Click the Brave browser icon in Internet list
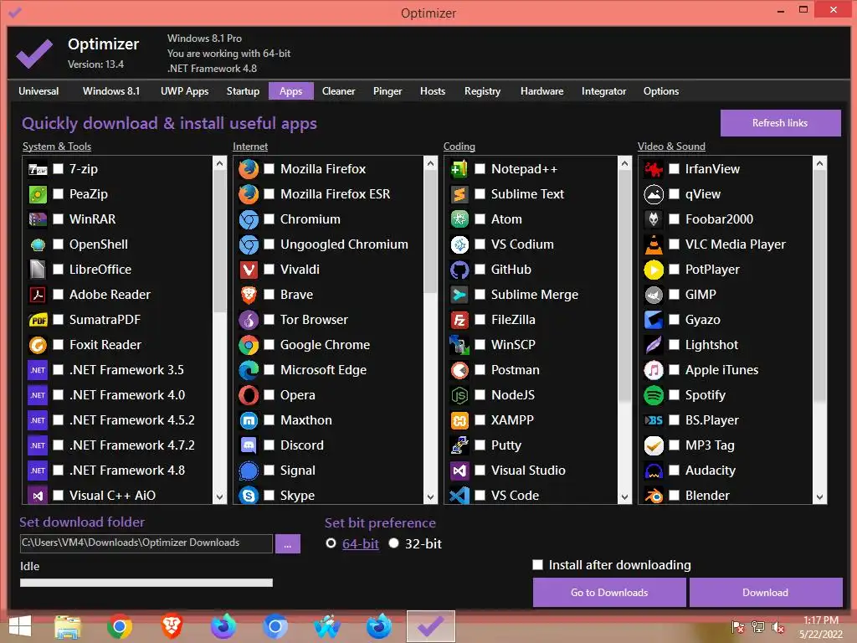The height and width of the screenshot is (643, 857). pos(249,295)
